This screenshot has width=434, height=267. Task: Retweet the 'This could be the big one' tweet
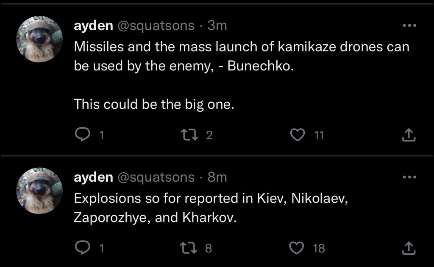point(189,135)
